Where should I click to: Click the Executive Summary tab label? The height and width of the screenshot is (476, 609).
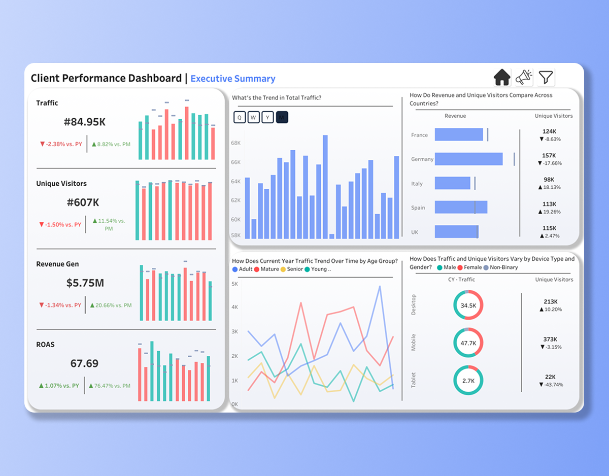[233, 78]
